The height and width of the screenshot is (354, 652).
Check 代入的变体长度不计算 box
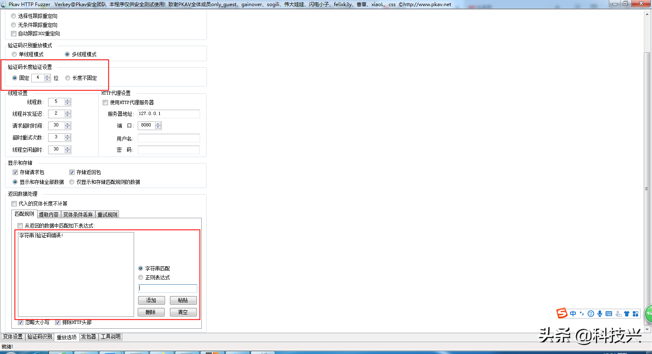[x=14, y=204]
